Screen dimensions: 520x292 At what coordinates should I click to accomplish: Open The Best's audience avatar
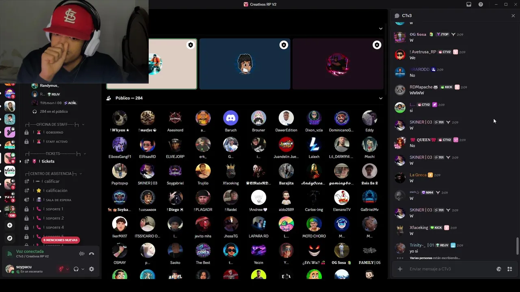point(203,251)
